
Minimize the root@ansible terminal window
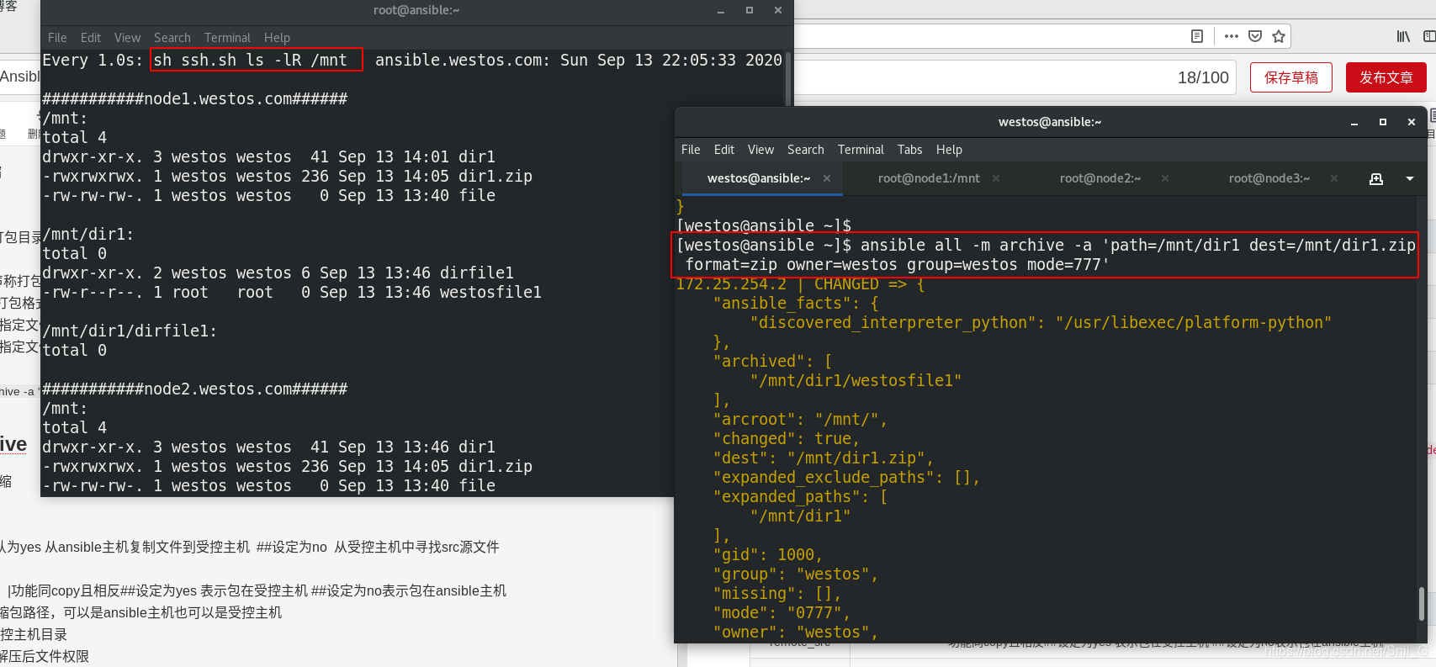click(721, 11)
